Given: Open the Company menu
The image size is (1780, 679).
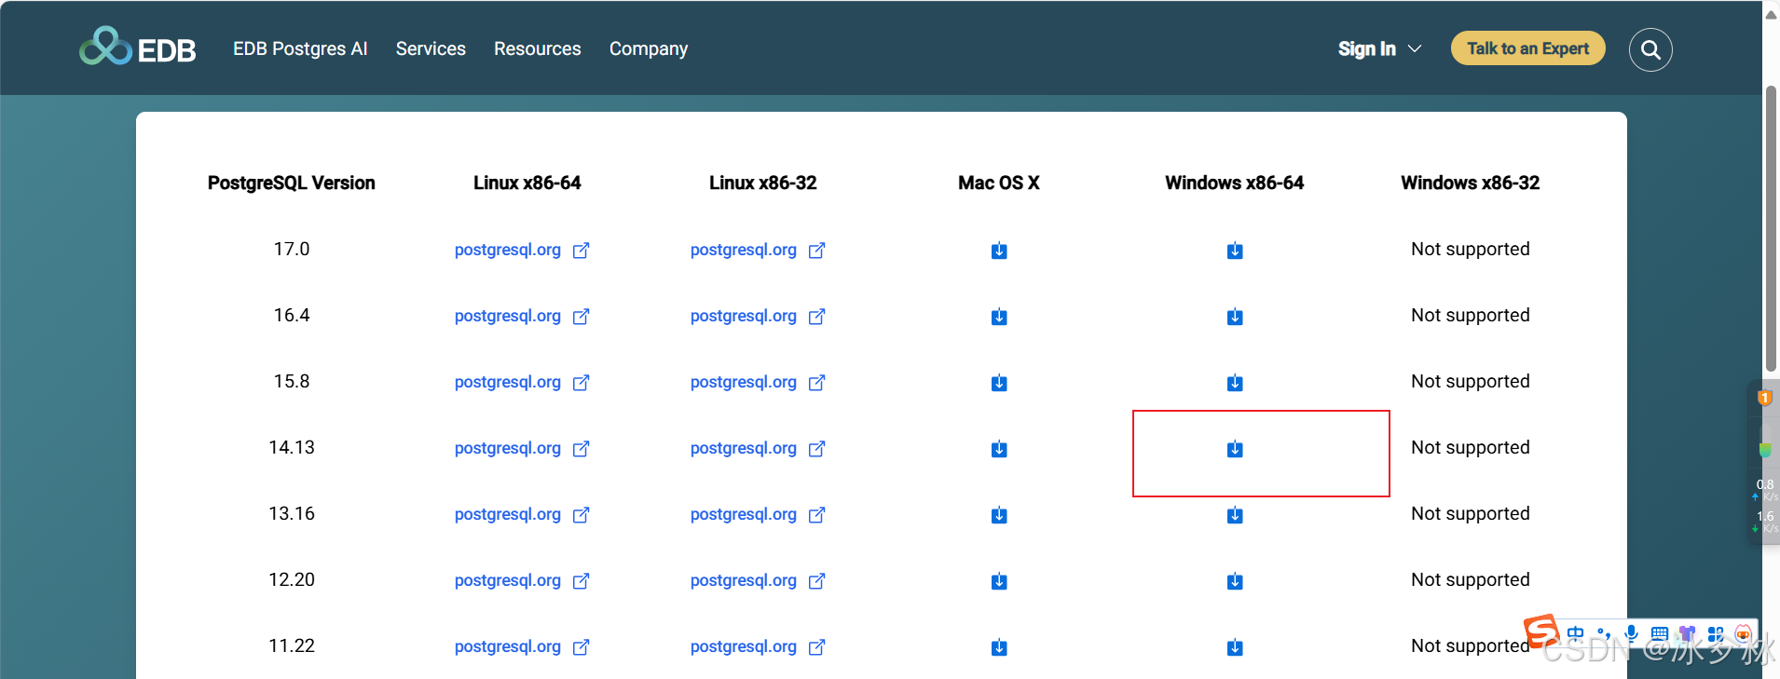Looking at the screenshot, I should [x=649, y=48].
